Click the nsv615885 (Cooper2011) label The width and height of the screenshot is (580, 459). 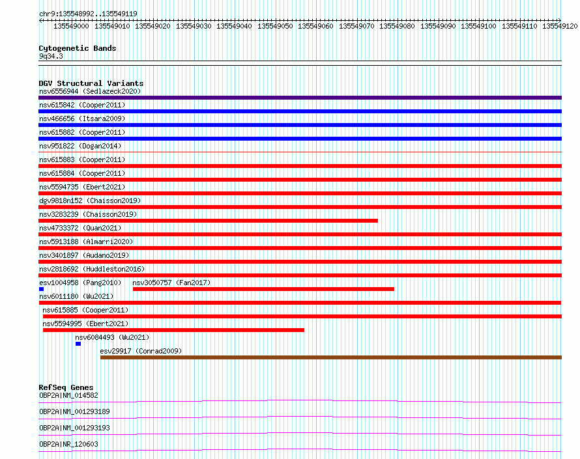click(x=85, y=310)
